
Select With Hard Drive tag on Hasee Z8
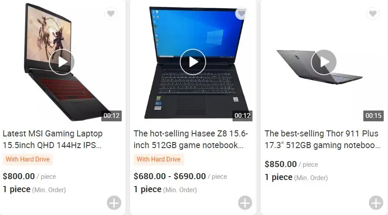tap(158, 159)
